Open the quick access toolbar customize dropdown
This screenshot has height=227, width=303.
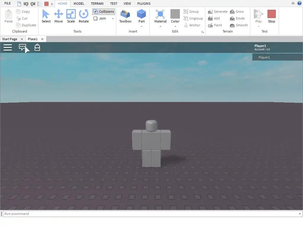52,4
